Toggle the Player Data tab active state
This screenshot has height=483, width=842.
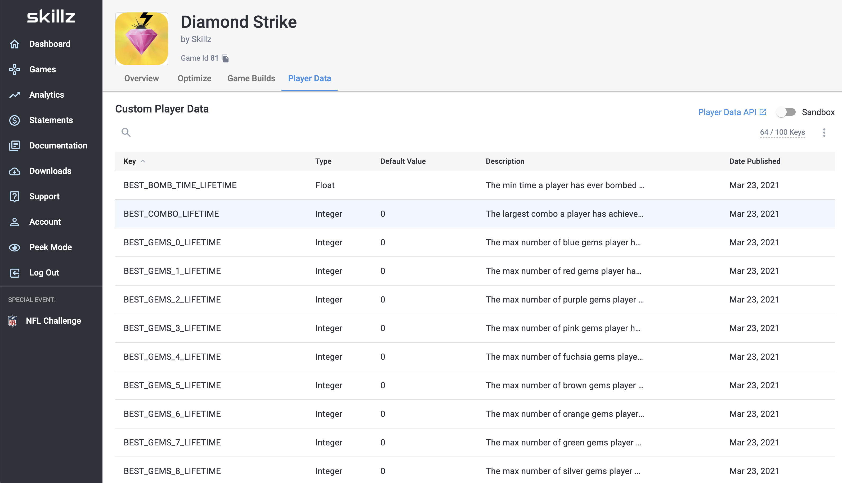310,78
